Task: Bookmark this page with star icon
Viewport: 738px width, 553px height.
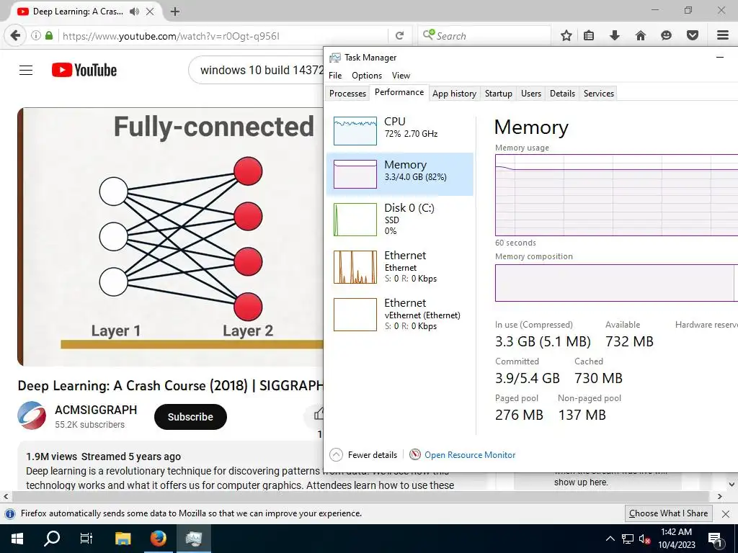Action: pyautogui.click(x=566, y=36)
